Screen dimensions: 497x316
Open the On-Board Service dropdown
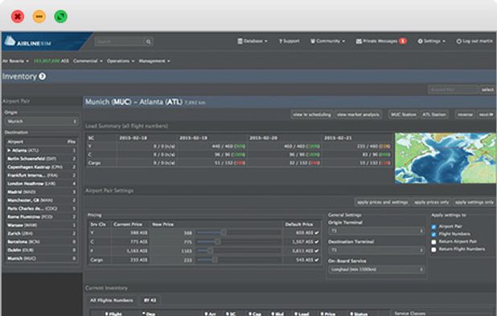point(376,269)
